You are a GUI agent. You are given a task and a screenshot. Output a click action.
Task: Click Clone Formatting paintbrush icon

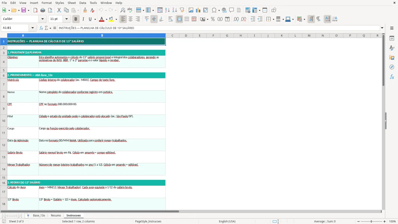[x=85, y=10]
